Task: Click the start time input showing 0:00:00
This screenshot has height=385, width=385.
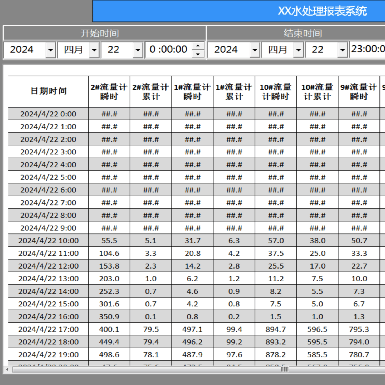Action: pyautogui.click(x=169, y=50)
